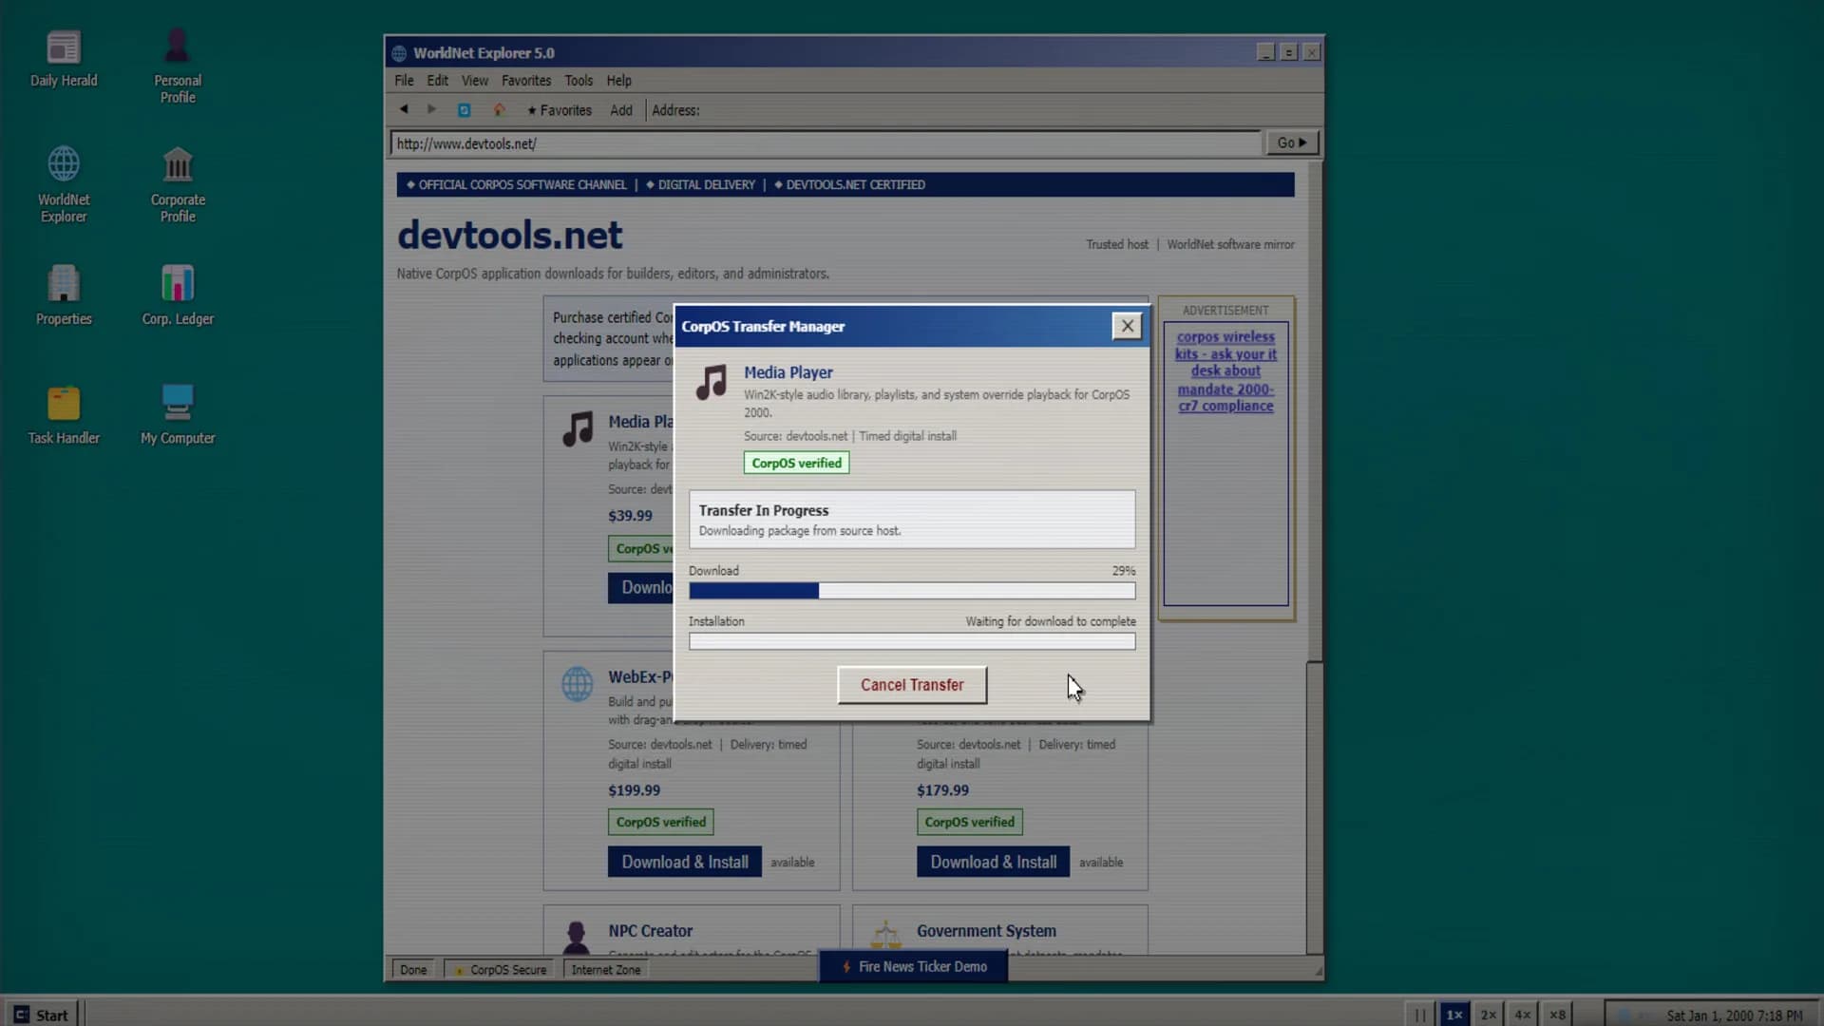Select 1x speed in taskbar
Image resolution: width=1824 pixels, height=1026 pixels.
[x=1454, y=1015]
